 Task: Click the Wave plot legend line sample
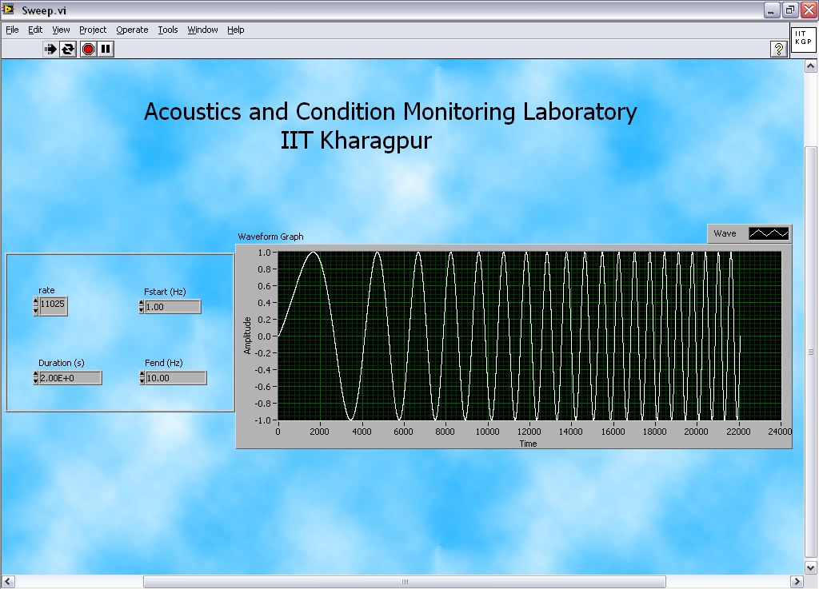click(769, 233)
